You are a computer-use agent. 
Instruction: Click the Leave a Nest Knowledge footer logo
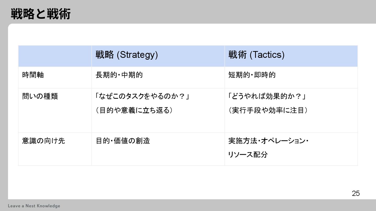(34, 206)
